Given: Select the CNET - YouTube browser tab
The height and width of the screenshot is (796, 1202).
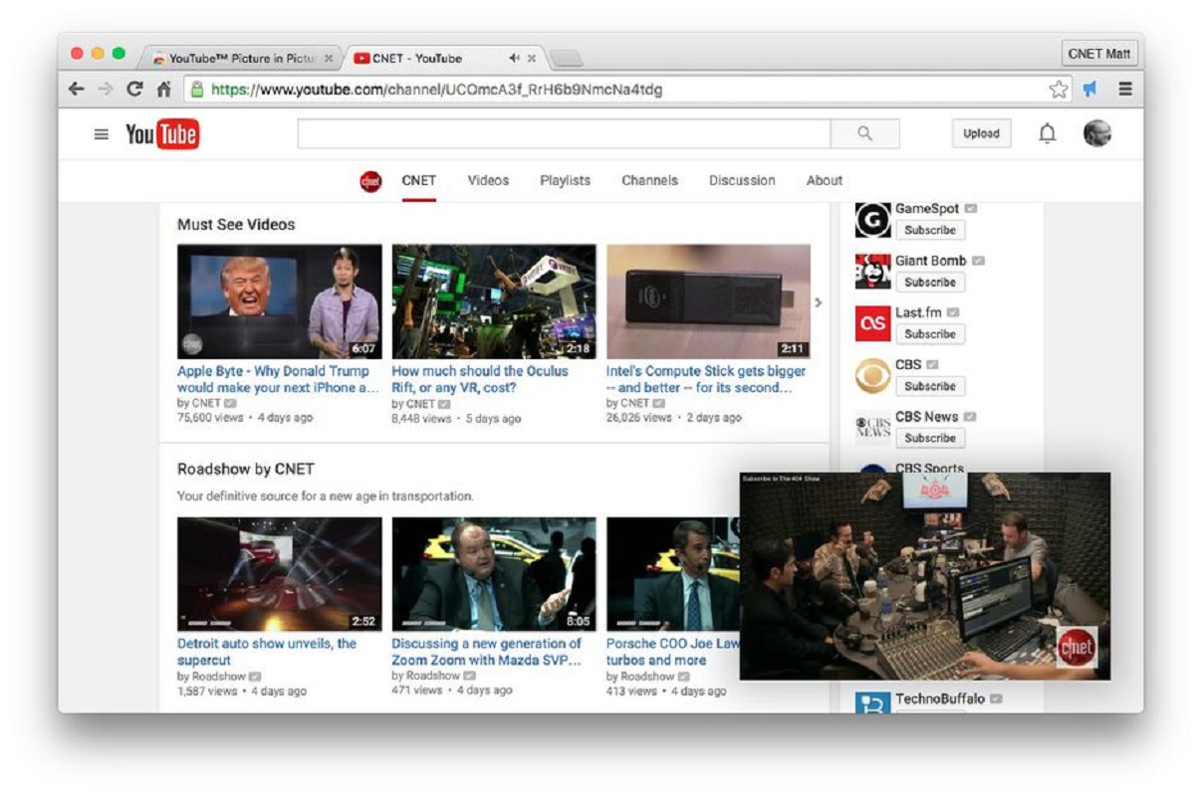Looking at the screenshot, I should point(445,59).
